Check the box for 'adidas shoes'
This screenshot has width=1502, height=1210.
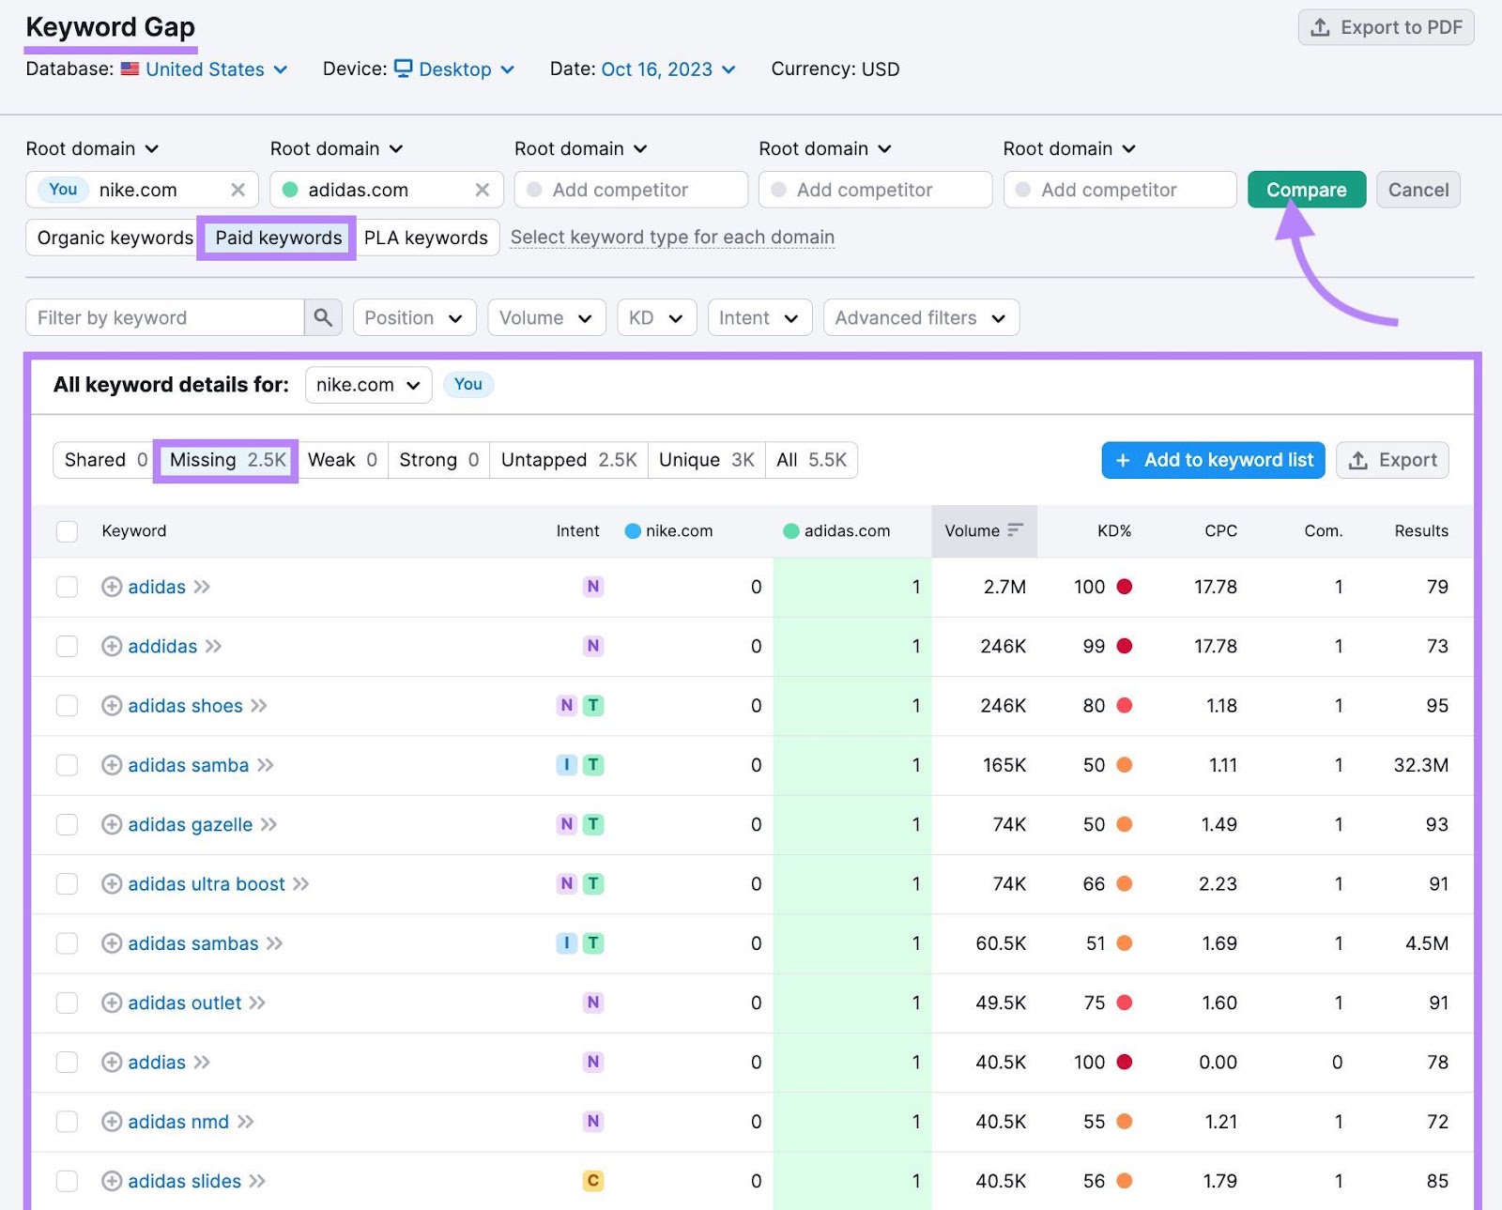tap(67, 705)
